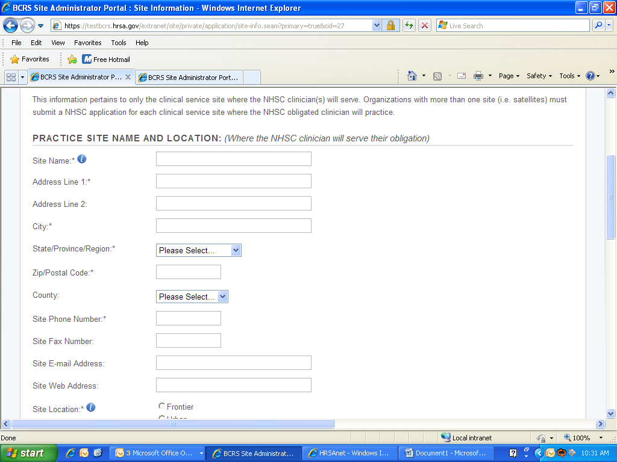View the security lock icon report

click(x=390, y=26)
